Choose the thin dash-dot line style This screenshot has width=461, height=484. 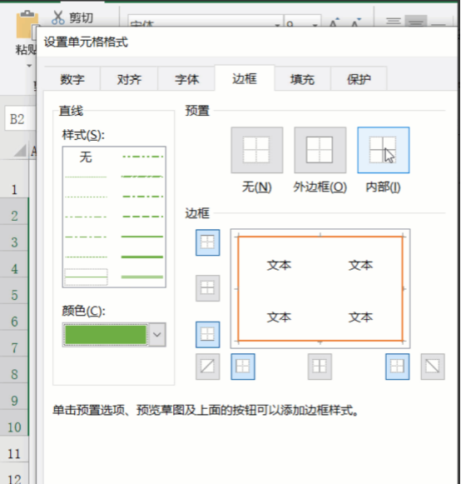click(x=86, y=237)
